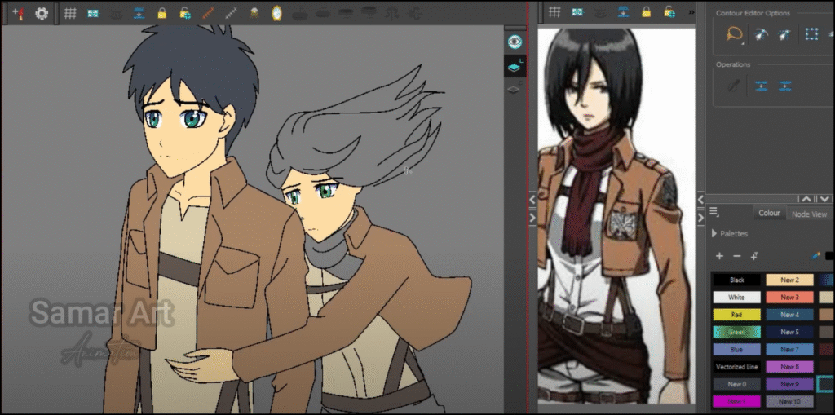Expand hidden toolbar items with double chevron
835x415 pixels.
[x=691, y=11]
